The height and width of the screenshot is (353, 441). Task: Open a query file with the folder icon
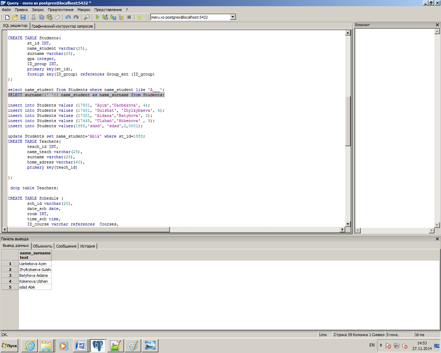pos(15,17)
